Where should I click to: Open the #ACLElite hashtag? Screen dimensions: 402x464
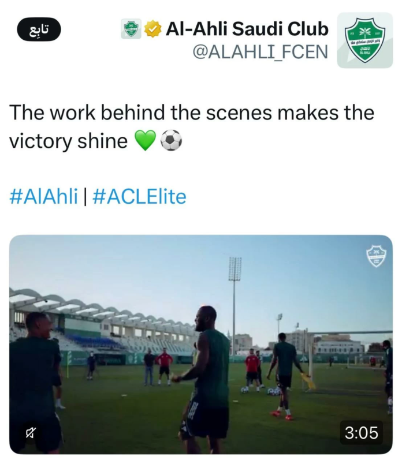point(140,196)
